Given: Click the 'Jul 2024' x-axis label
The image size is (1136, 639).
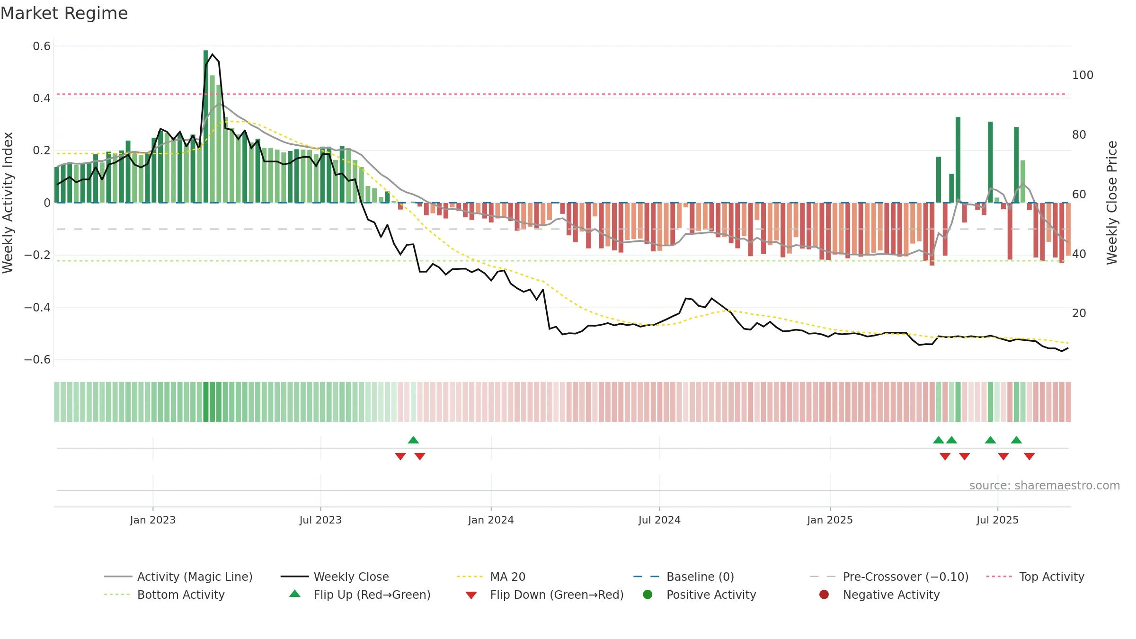Looking at the screenshot, I should click(x=659, y=520).
